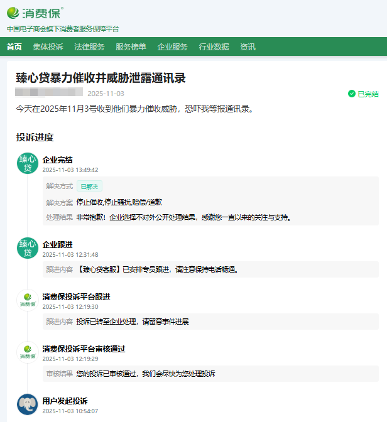Click the green 已完结 checkmark icon
Image resolution: width=387 pixels, height=422 pixels.
tap(352, 94)
